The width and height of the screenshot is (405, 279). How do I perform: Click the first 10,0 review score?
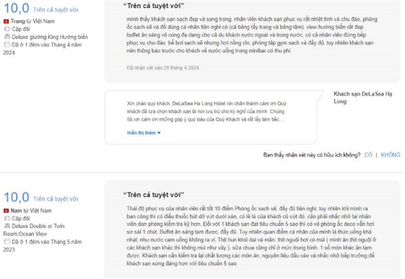[x=16, y=8]
